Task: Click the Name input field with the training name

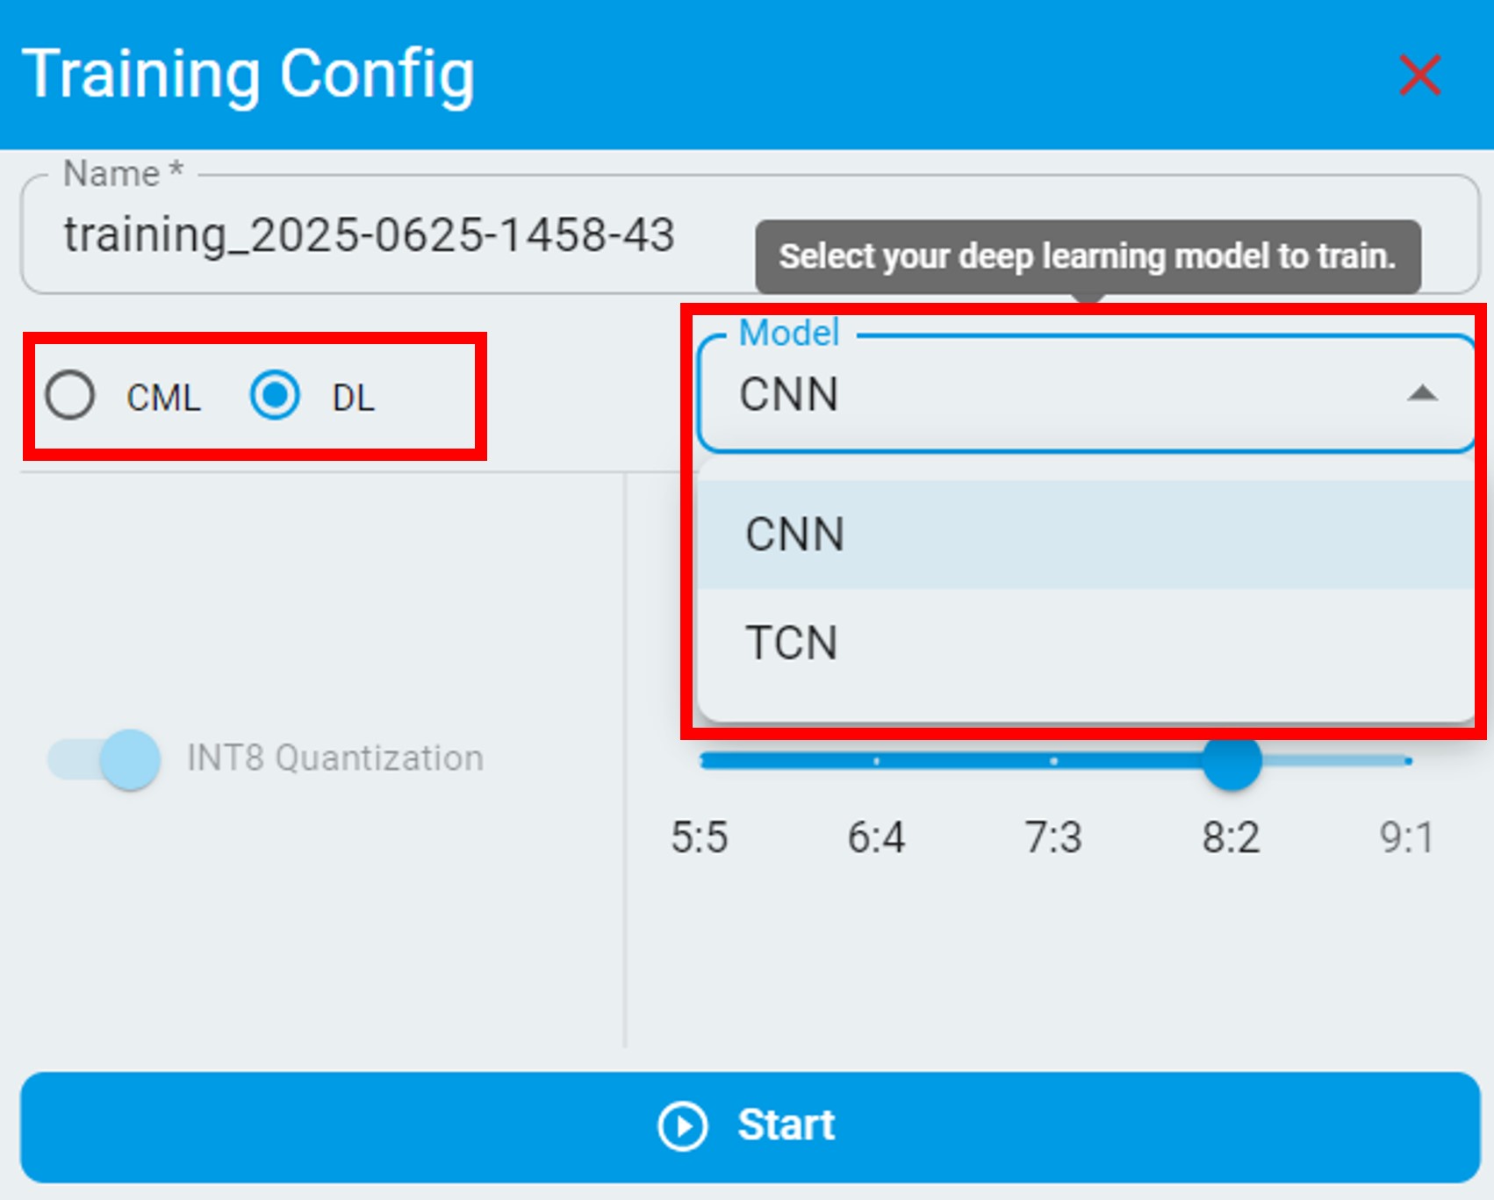Action: coord(369,235)
